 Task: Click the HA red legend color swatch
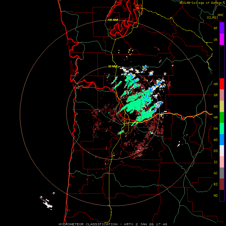point(222,84)
